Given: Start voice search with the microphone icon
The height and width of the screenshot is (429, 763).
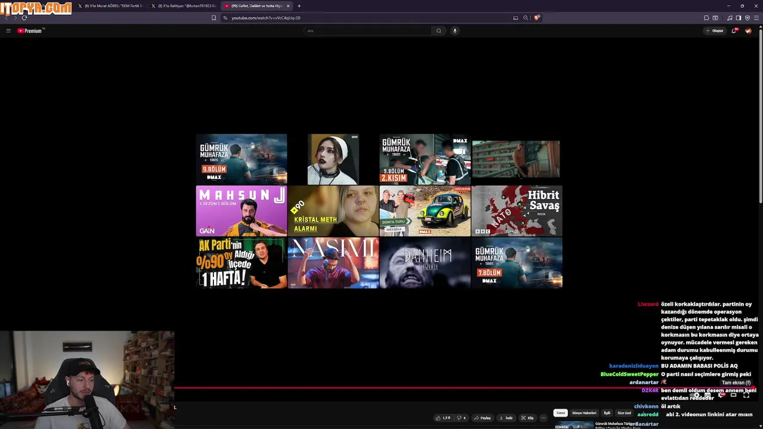Looking at the screenshot, I should click(x=455, y=31).
